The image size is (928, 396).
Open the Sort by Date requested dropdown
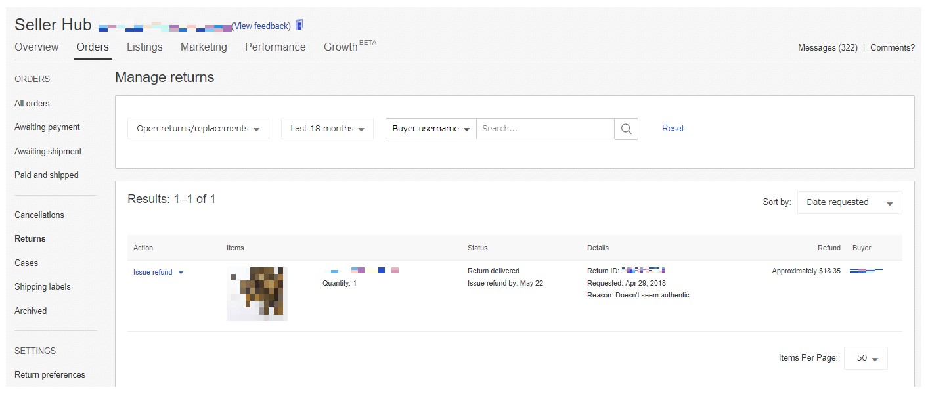(x=850, y=202)
